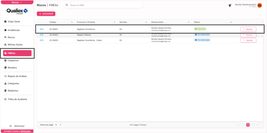Screen dimensions: 267x133
Task: Go to Visão Geral in sidebar
Action: (x=14, y=22)
